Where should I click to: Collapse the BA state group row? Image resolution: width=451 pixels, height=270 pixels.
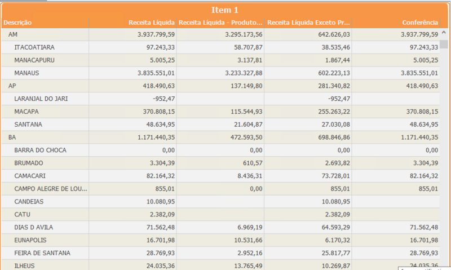12,137
